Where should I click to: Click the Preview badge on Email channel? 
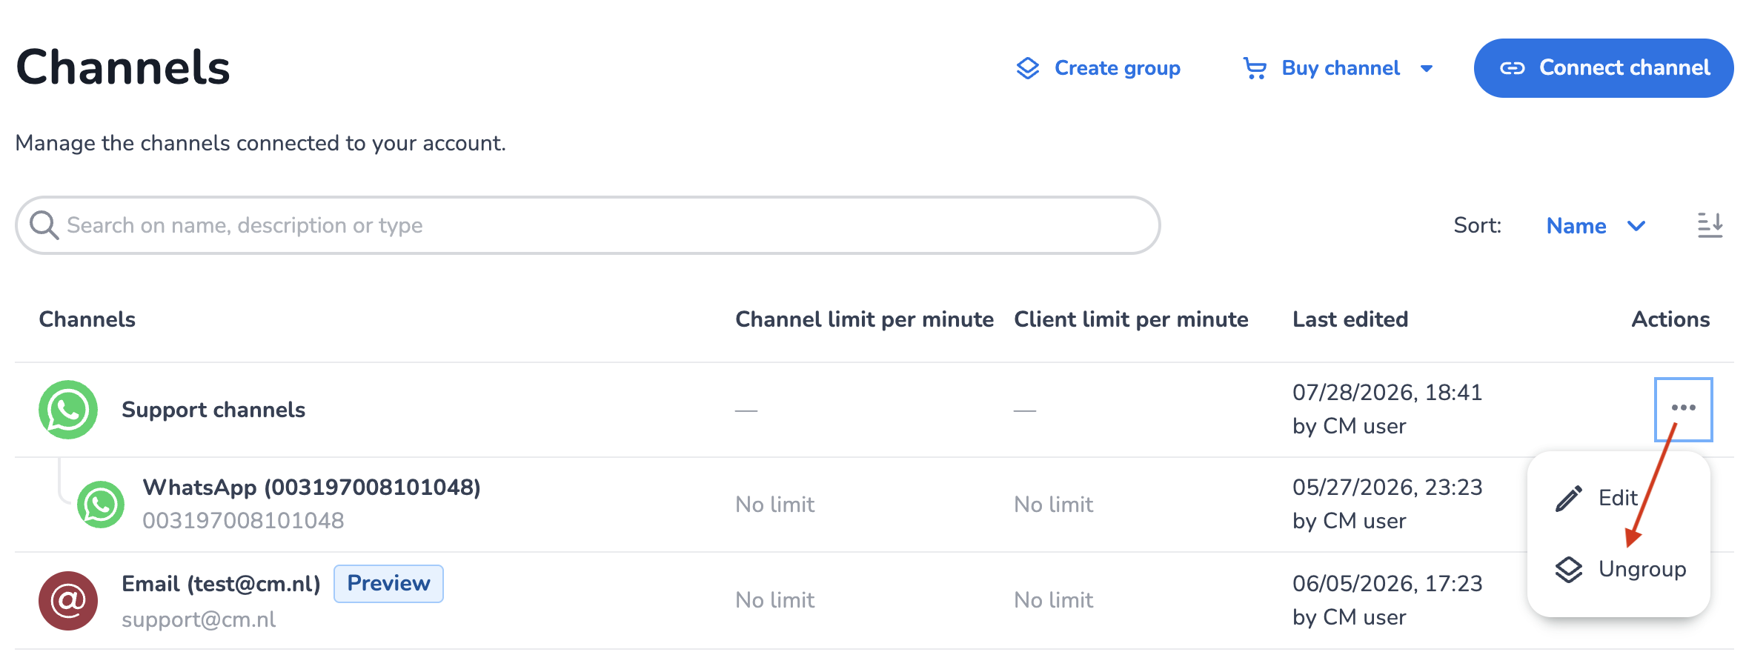[388, 584]
